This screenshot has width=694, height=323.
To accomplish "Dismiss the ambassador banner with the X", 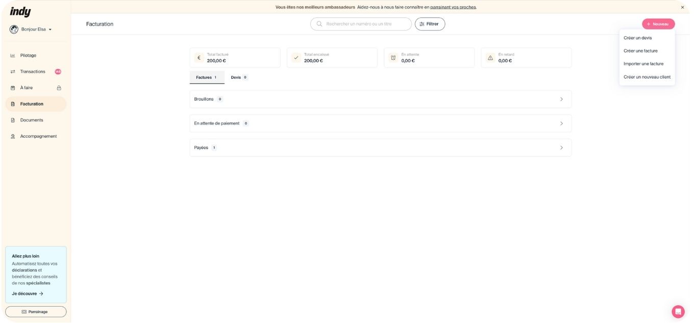I will point(682,7).
